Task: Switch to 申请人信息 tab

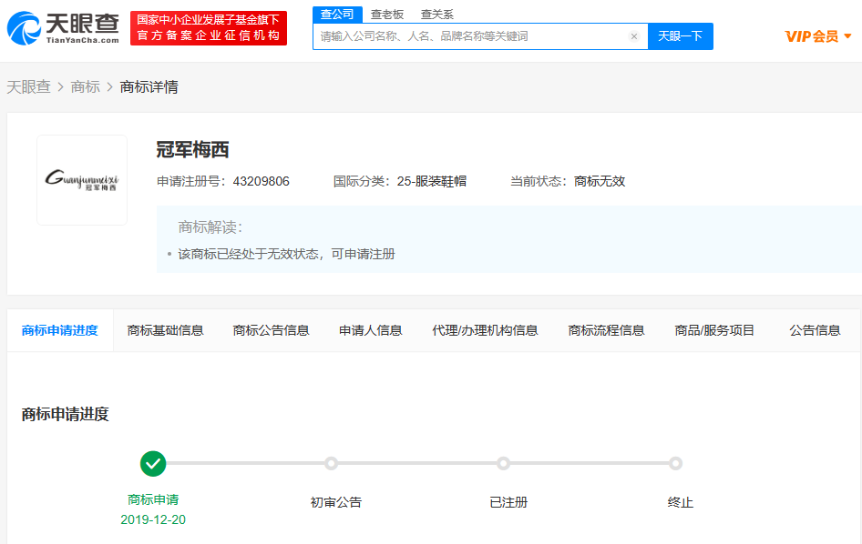Action: point(371,330)
